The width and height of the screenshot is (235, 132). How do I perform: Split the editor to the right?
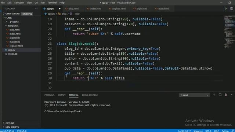pyautogui.click(x=232, y=9)
